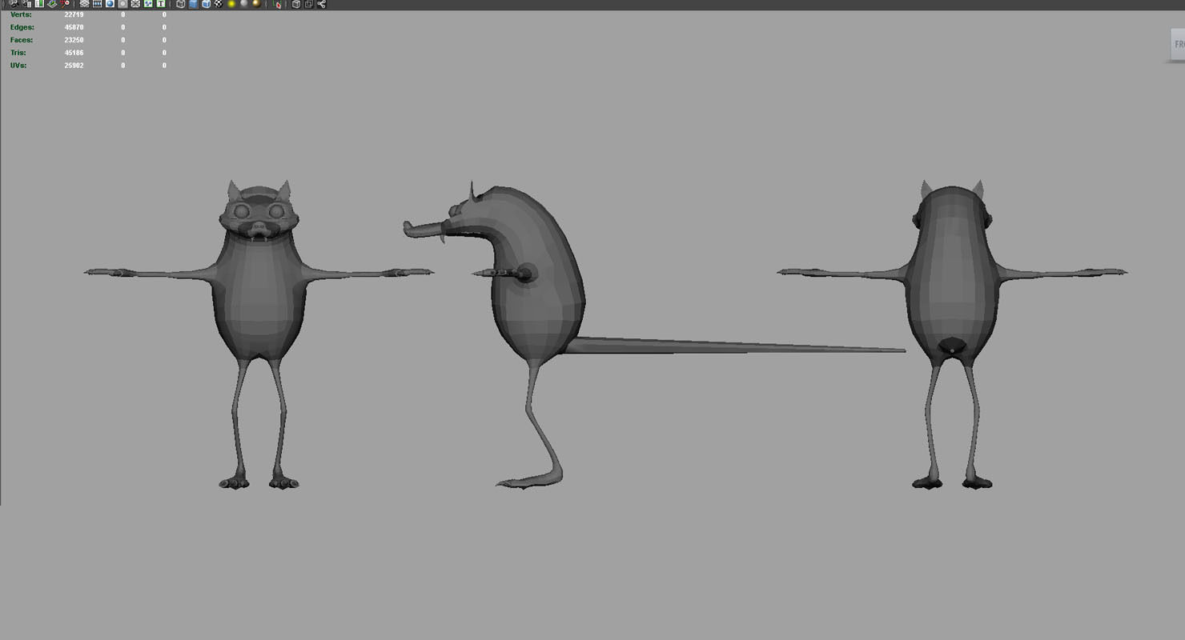Lock the camera using the camera lock icon
The image size is (1185, 640).
pos(26,5)
